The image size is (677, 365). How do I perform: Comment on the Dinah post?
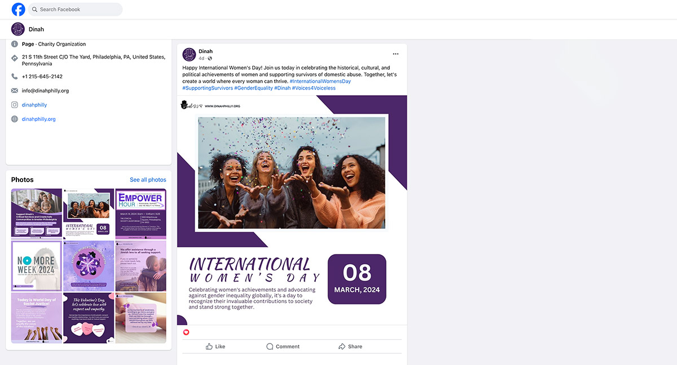tap(283, 346)
